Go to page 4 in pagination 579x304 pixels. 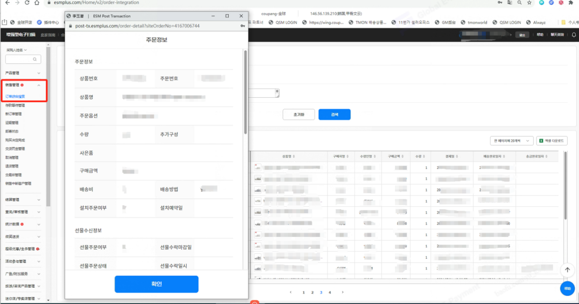coord(330,293)
